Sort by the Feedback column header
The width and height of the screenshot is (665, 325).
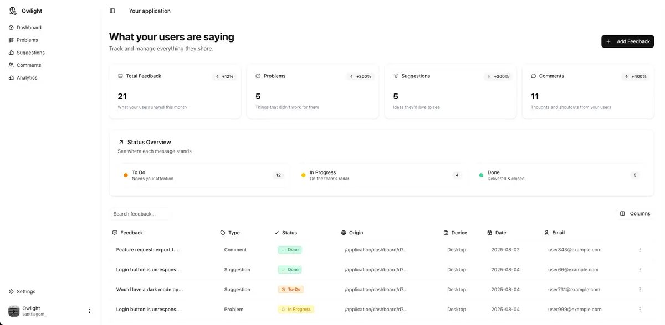[127, 233]
